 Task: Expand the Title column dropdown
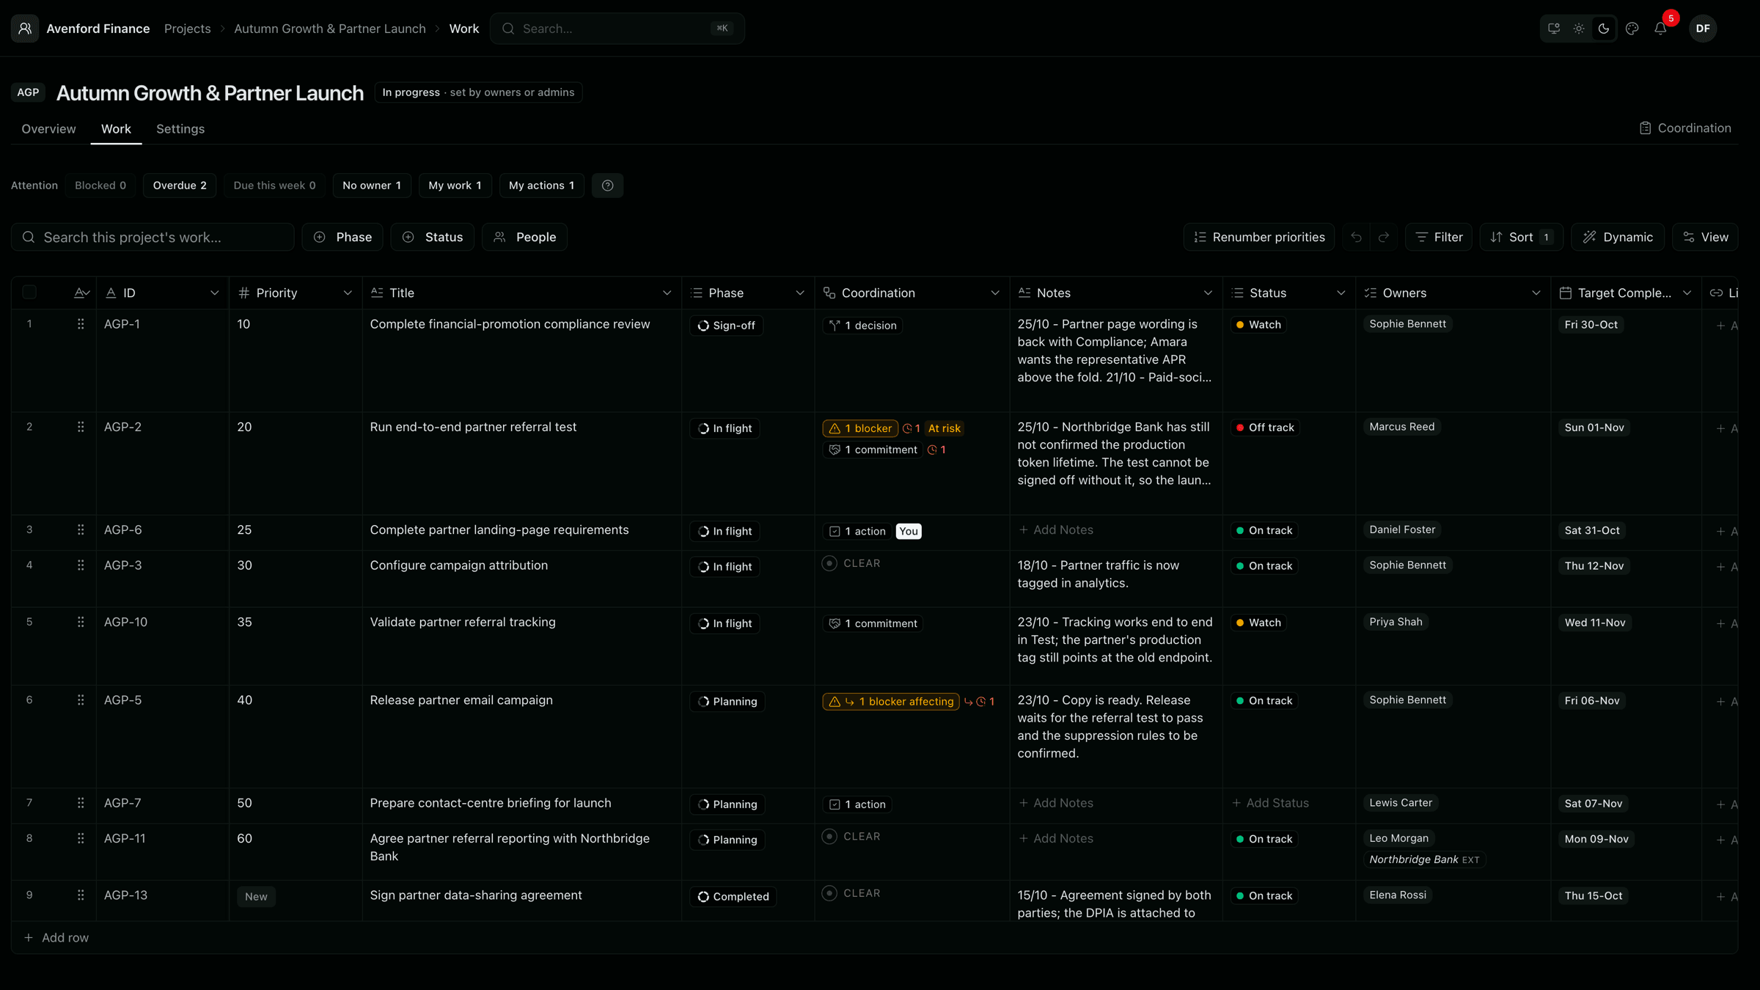[667, 293]
